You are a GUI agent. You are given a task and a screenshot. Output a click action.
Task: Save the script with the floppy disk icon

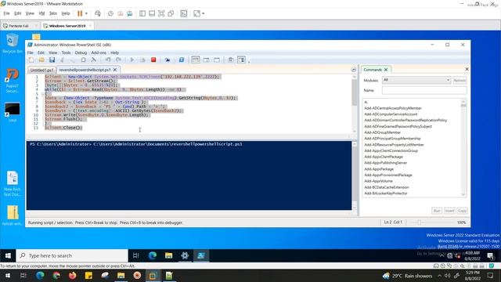click(x=52, y=60)
